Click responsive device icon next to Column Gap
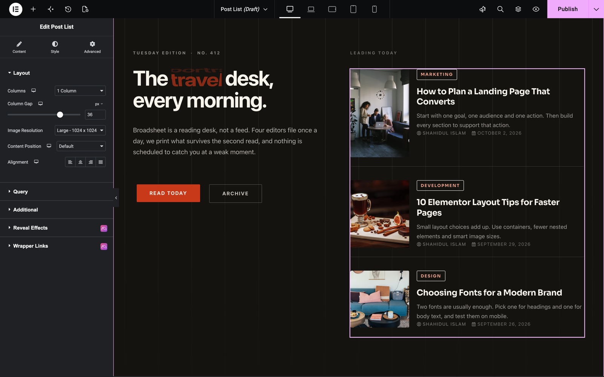This screenshot has width=604, height=377. point(40,104)
